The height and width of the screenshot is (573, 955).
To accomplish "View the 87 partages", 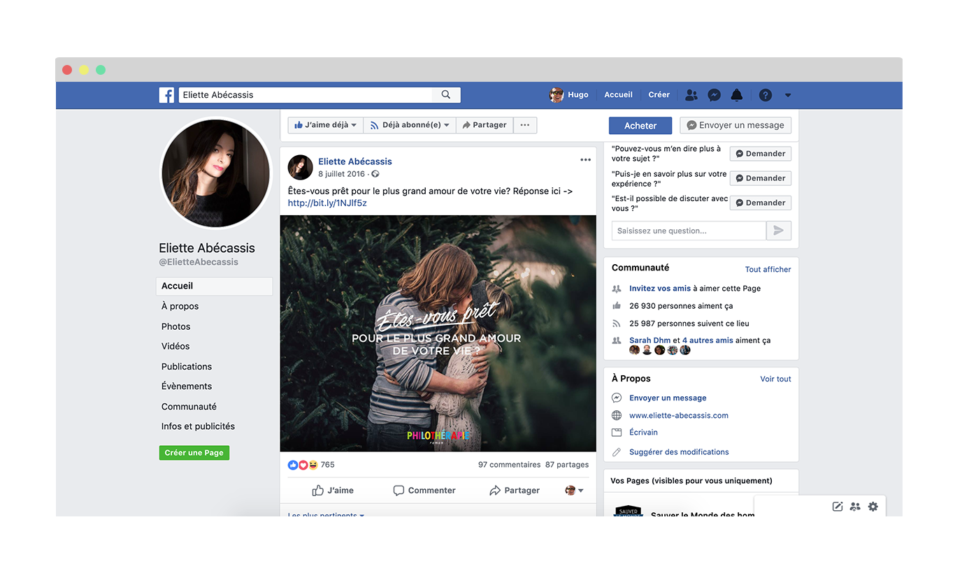I will (x=567, y=465).
